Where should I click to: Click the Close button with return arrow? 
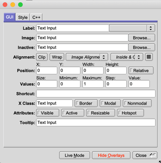pyautogui.click(x=145, y=155)
